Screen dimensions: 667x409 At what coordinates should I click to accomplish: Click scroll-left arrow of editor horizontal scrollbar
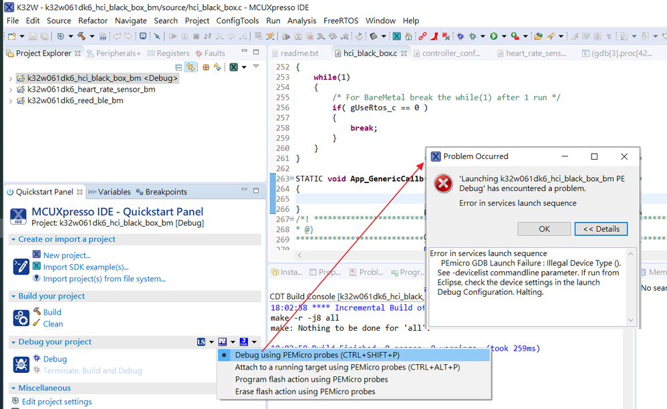click(x=300, y=255)
